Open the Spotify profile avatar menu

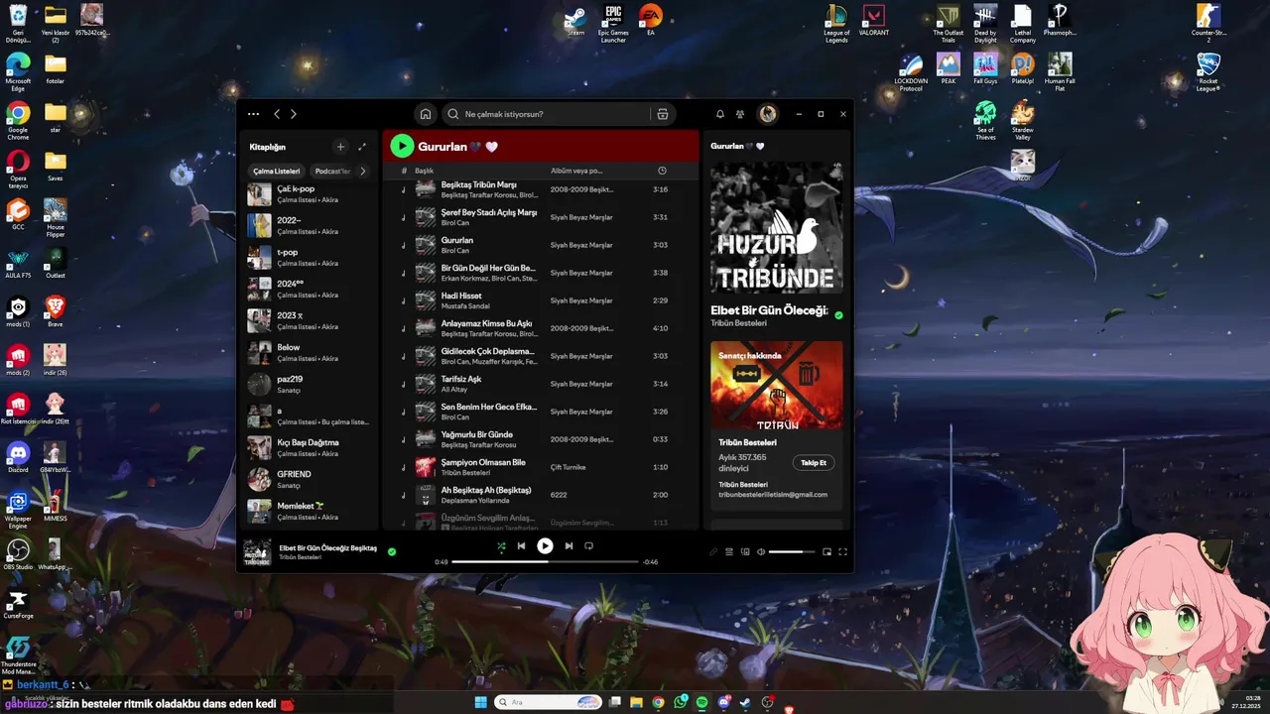[768, 114]
